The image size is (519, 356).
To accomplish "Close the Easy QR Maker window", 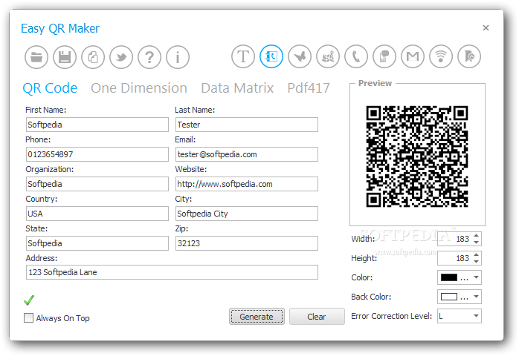I will coord(486,27).
